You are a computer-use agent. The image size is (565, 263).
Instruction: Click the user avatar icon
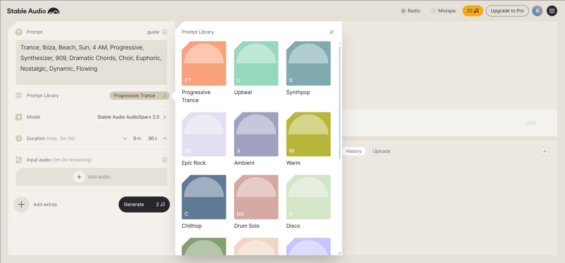click(x=537, y=11)
